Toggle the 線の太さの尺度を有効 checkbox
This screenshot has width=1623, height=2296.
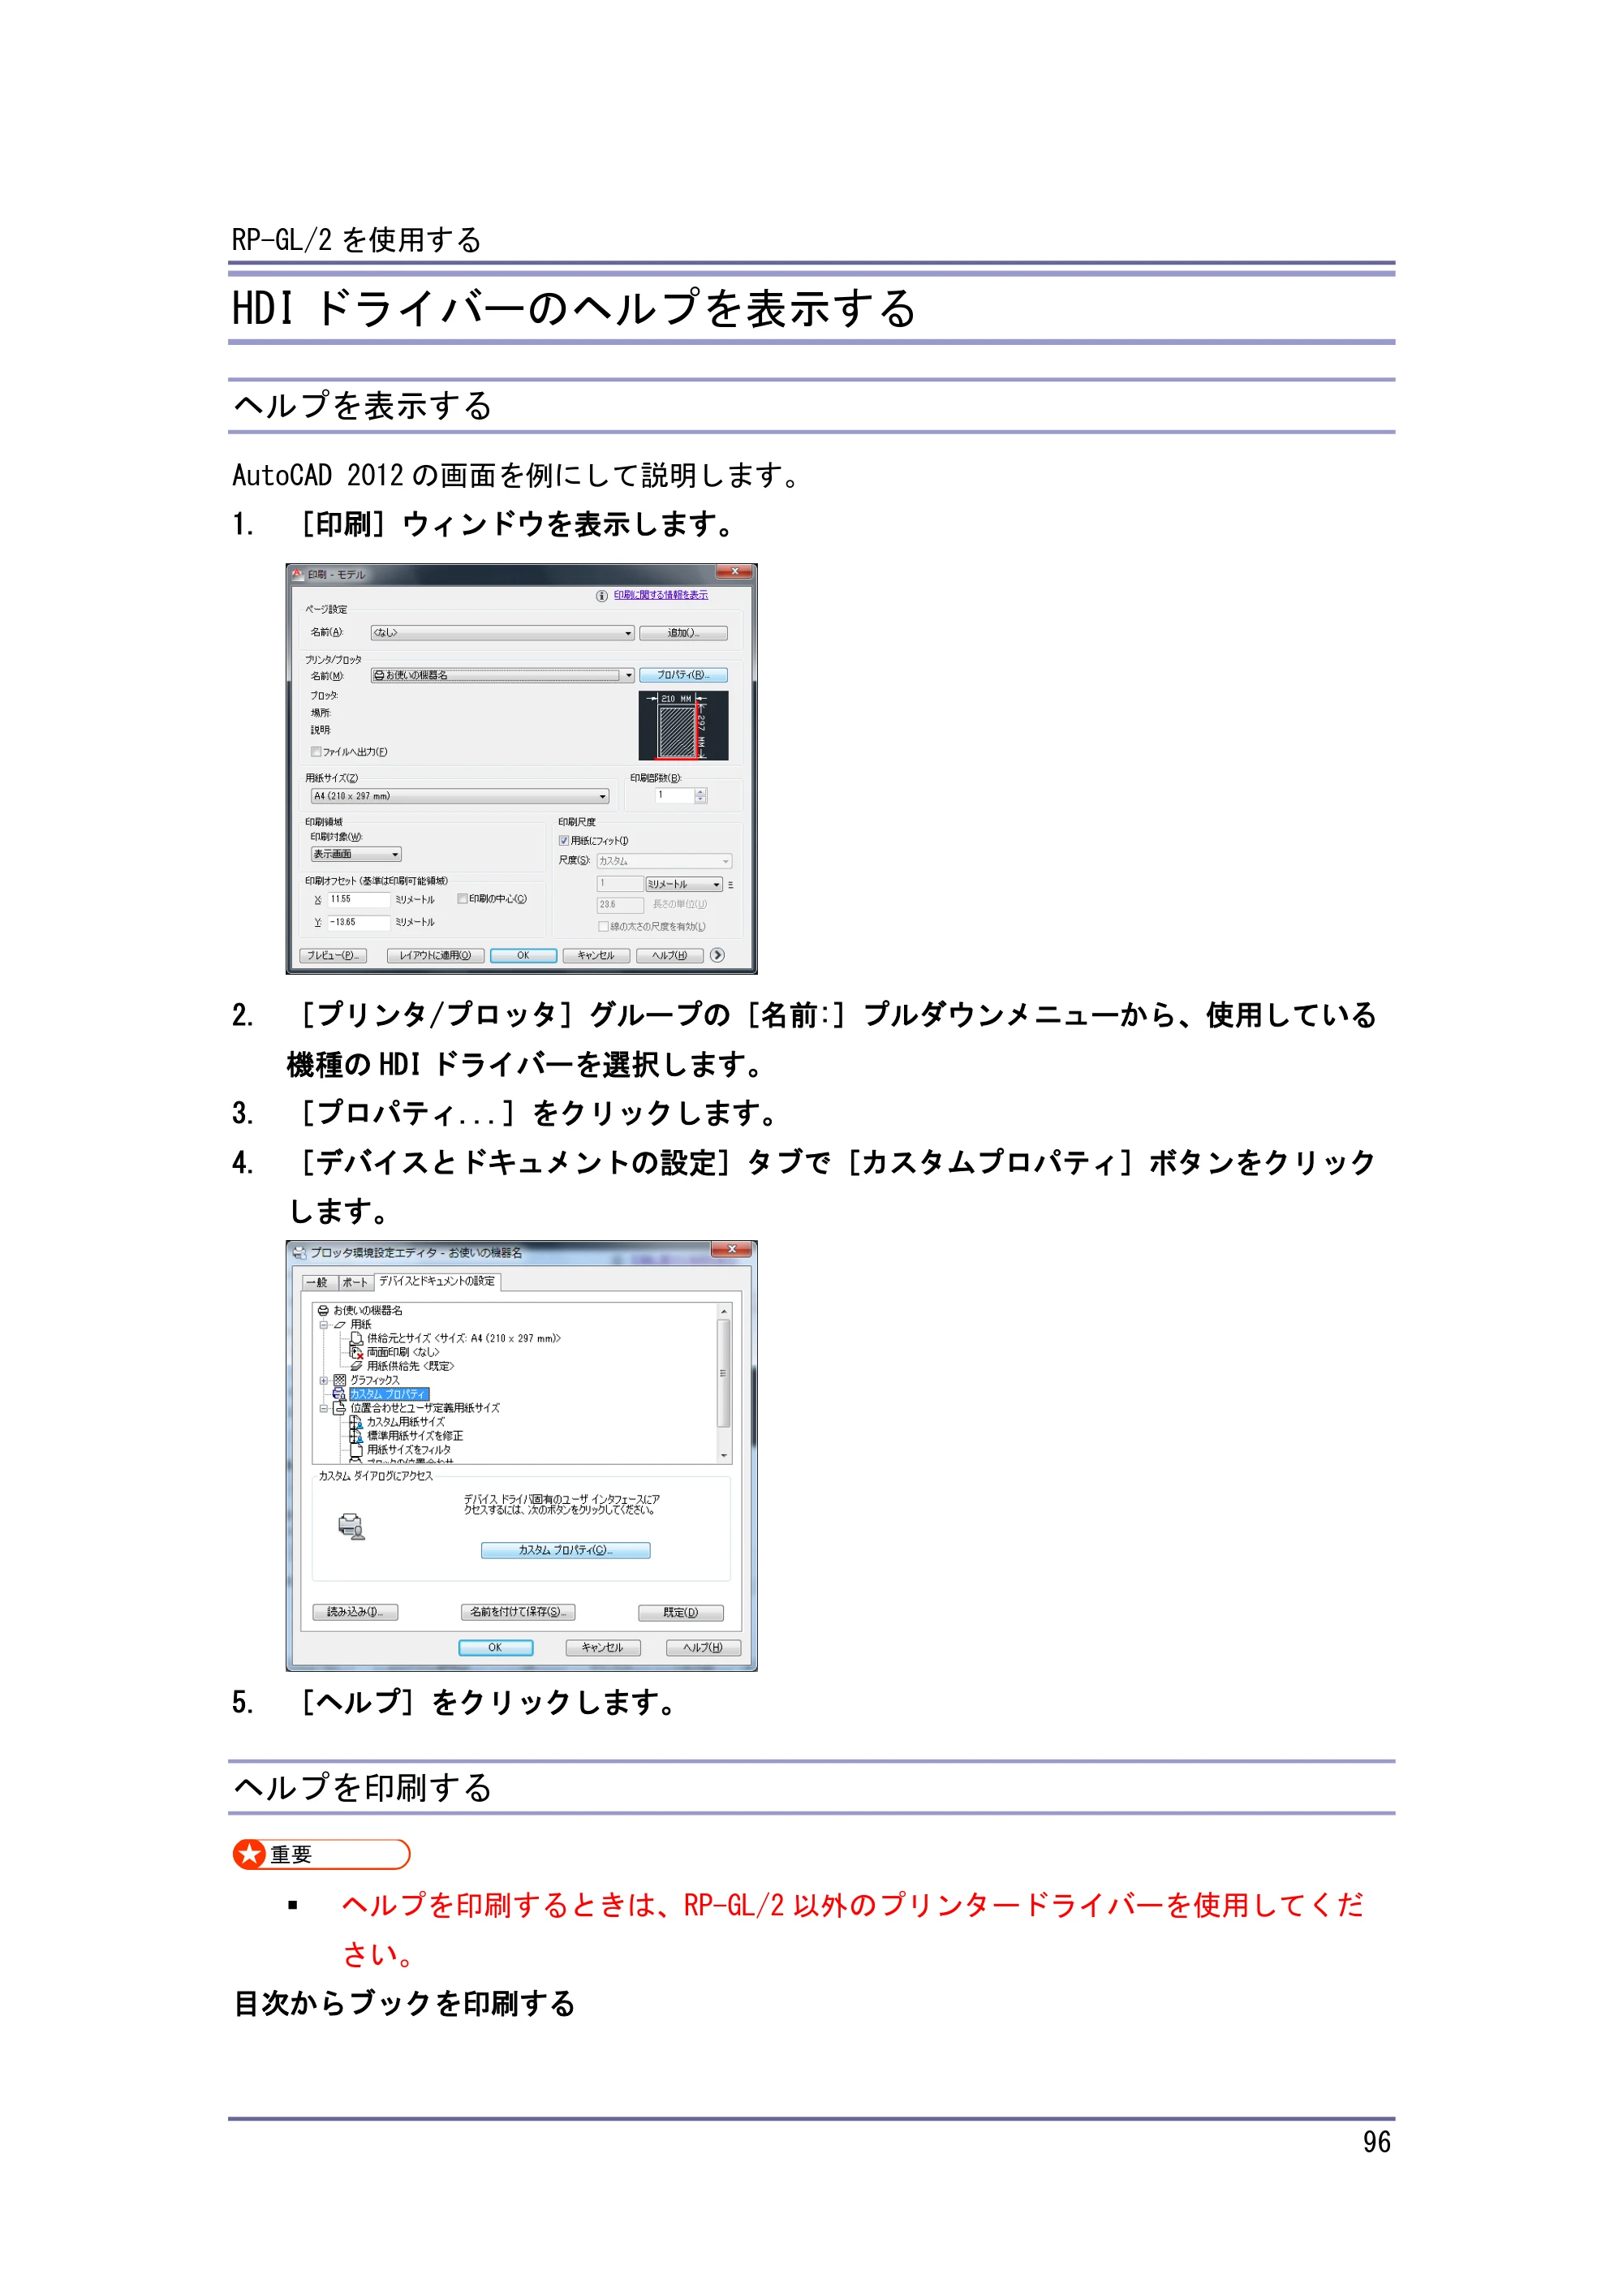point(603,927)
